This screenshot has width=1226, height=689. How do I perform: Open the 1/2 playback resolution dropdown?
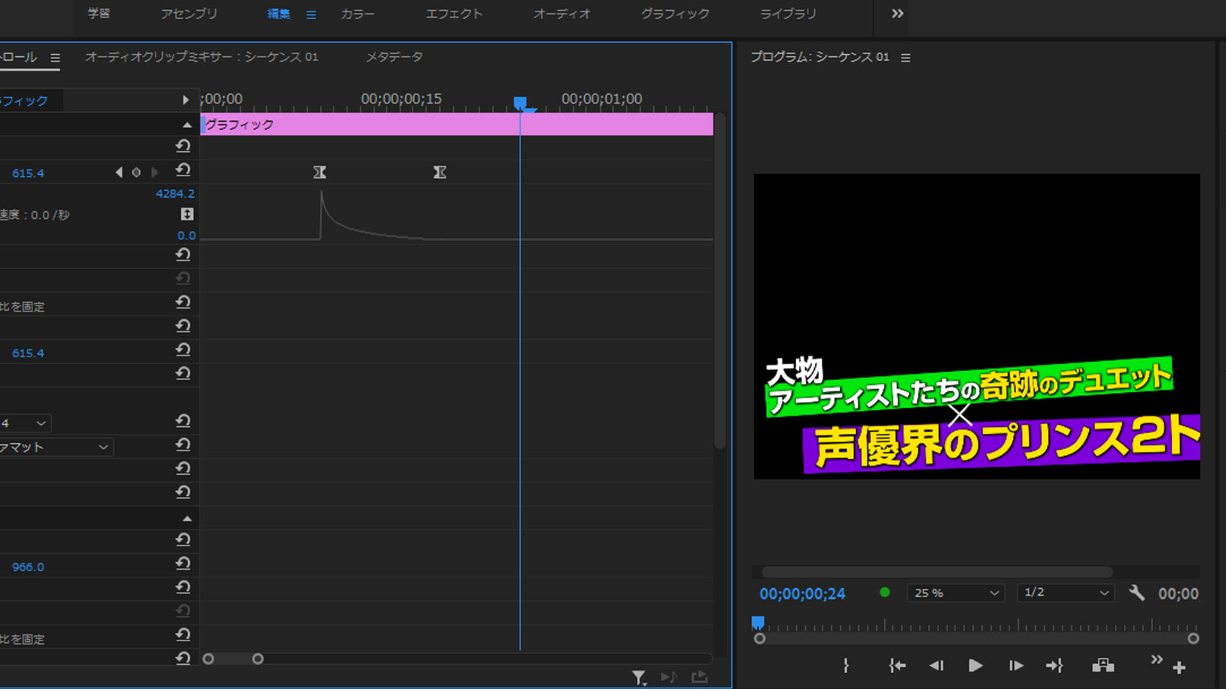[1066, 593]
